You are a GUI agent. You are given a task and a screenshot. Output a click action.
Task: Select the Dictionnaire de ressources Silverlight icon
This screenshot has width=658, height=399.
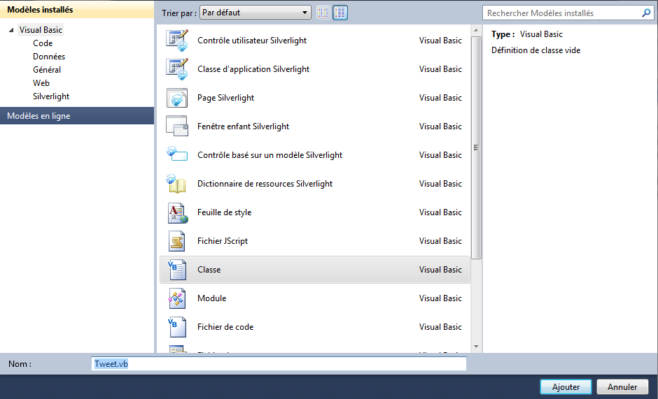[177, 184]
